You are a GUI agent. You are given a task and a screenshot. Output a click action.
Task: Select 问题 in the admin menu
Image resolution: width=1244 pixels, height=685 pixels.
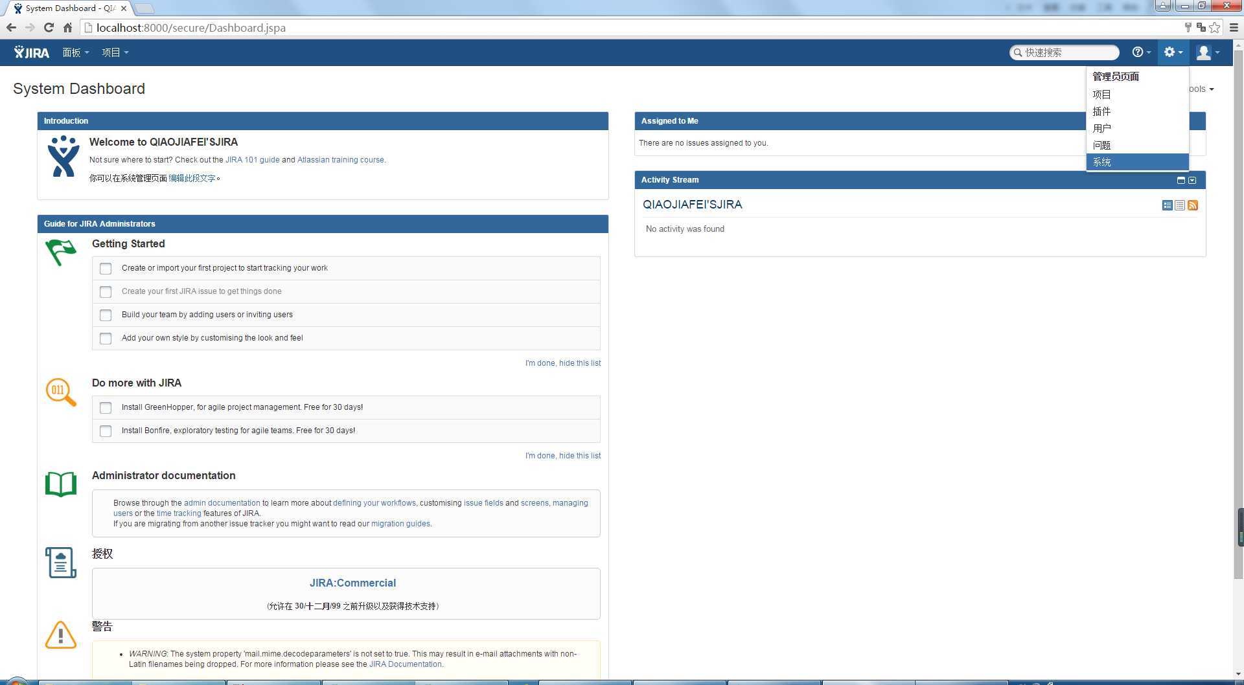[1137, 145]
